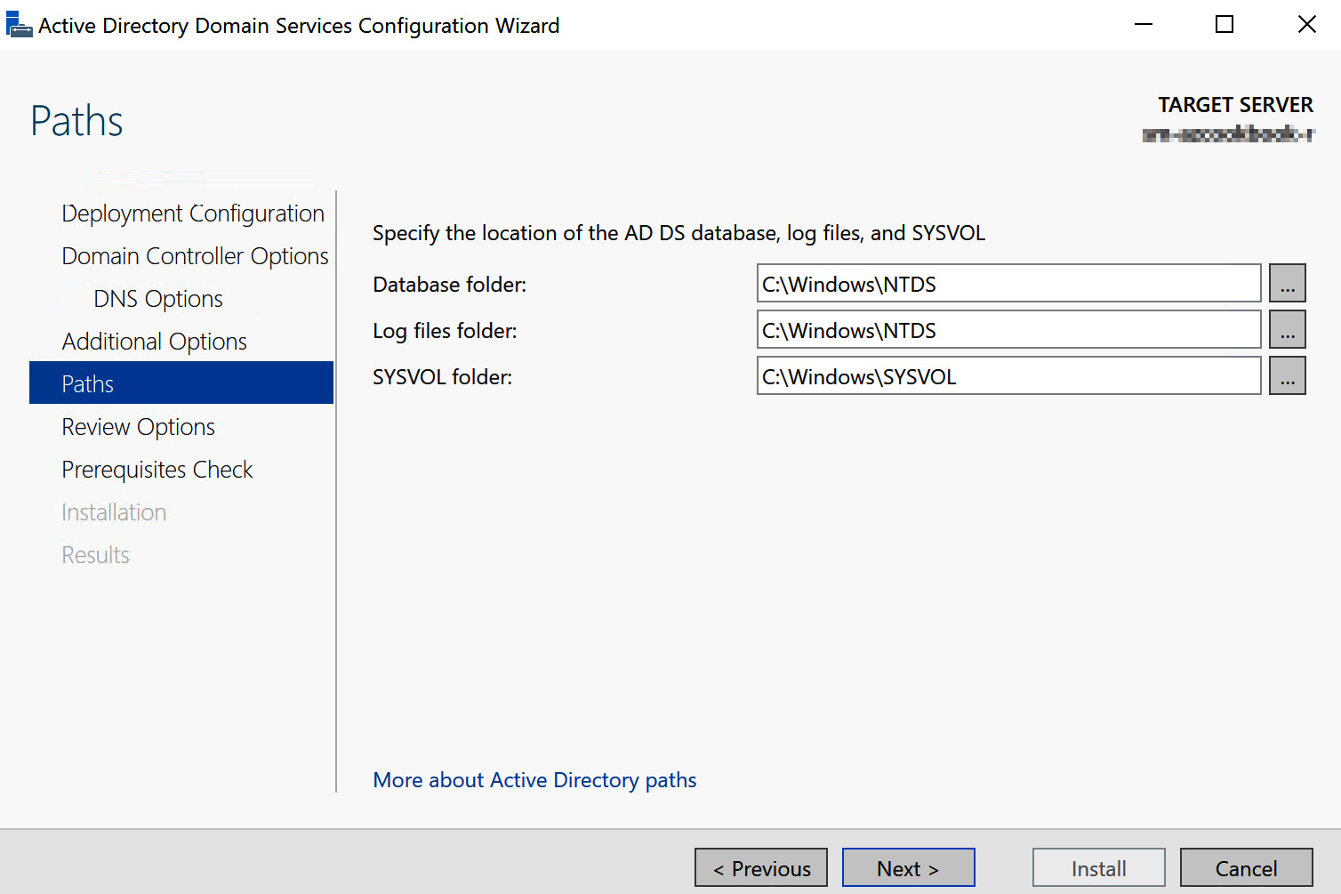Close the wizard window

(x=1306, y=25)
